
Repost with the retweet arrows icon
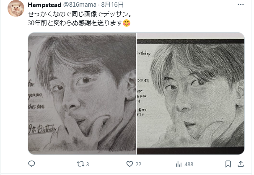(80, 164)
